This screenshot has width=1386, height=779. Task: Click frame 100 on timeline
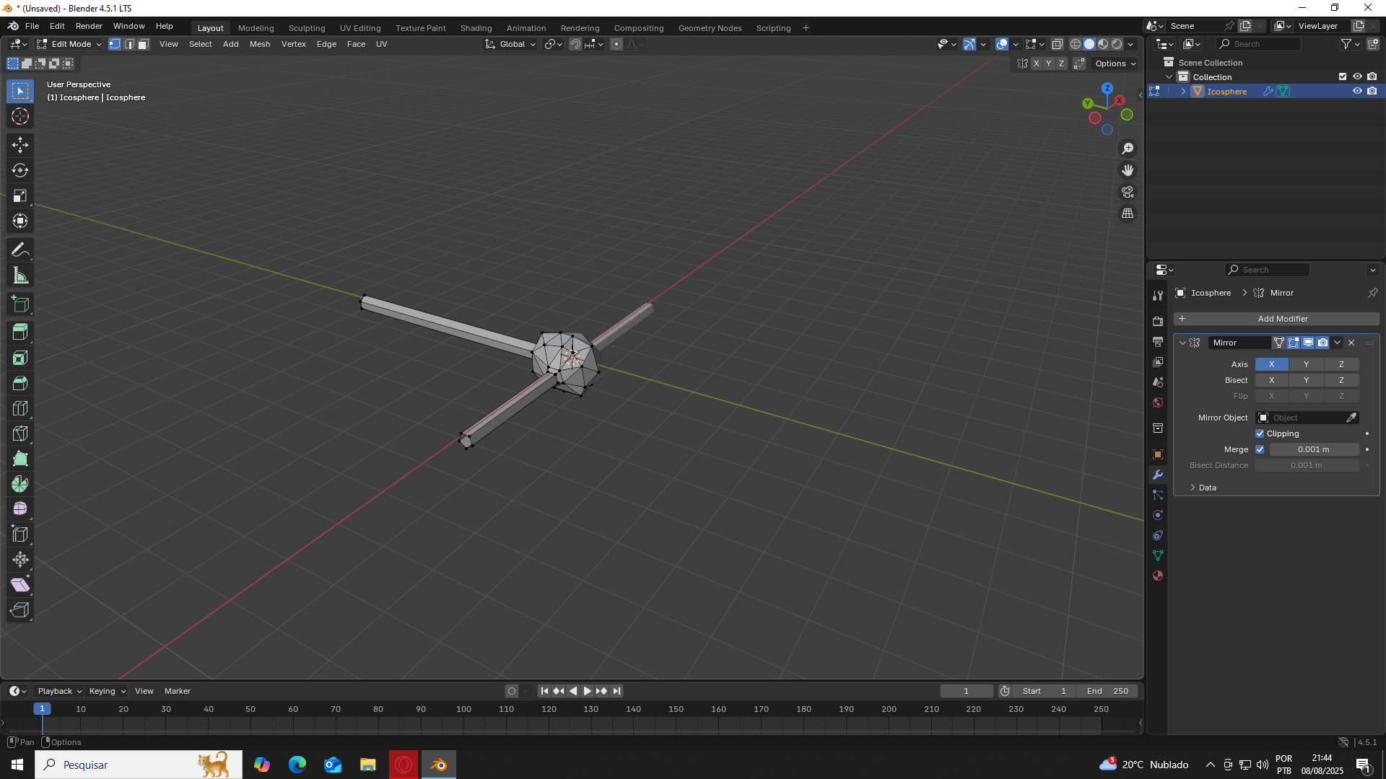[463, 709]
